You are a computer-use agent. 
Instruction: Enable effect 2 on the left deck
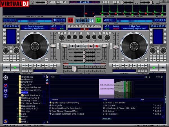click(x=27, y=71)
